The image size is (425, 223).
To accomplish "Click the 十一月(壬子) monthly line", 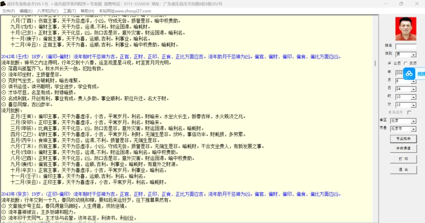I will tap(78, 176).
